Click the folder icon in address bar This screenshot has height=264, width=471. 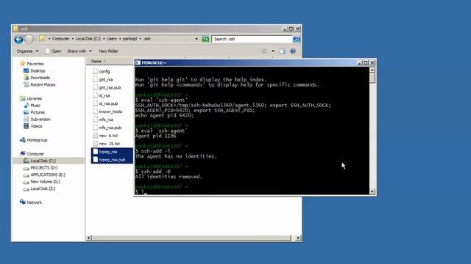pos(43,39)
